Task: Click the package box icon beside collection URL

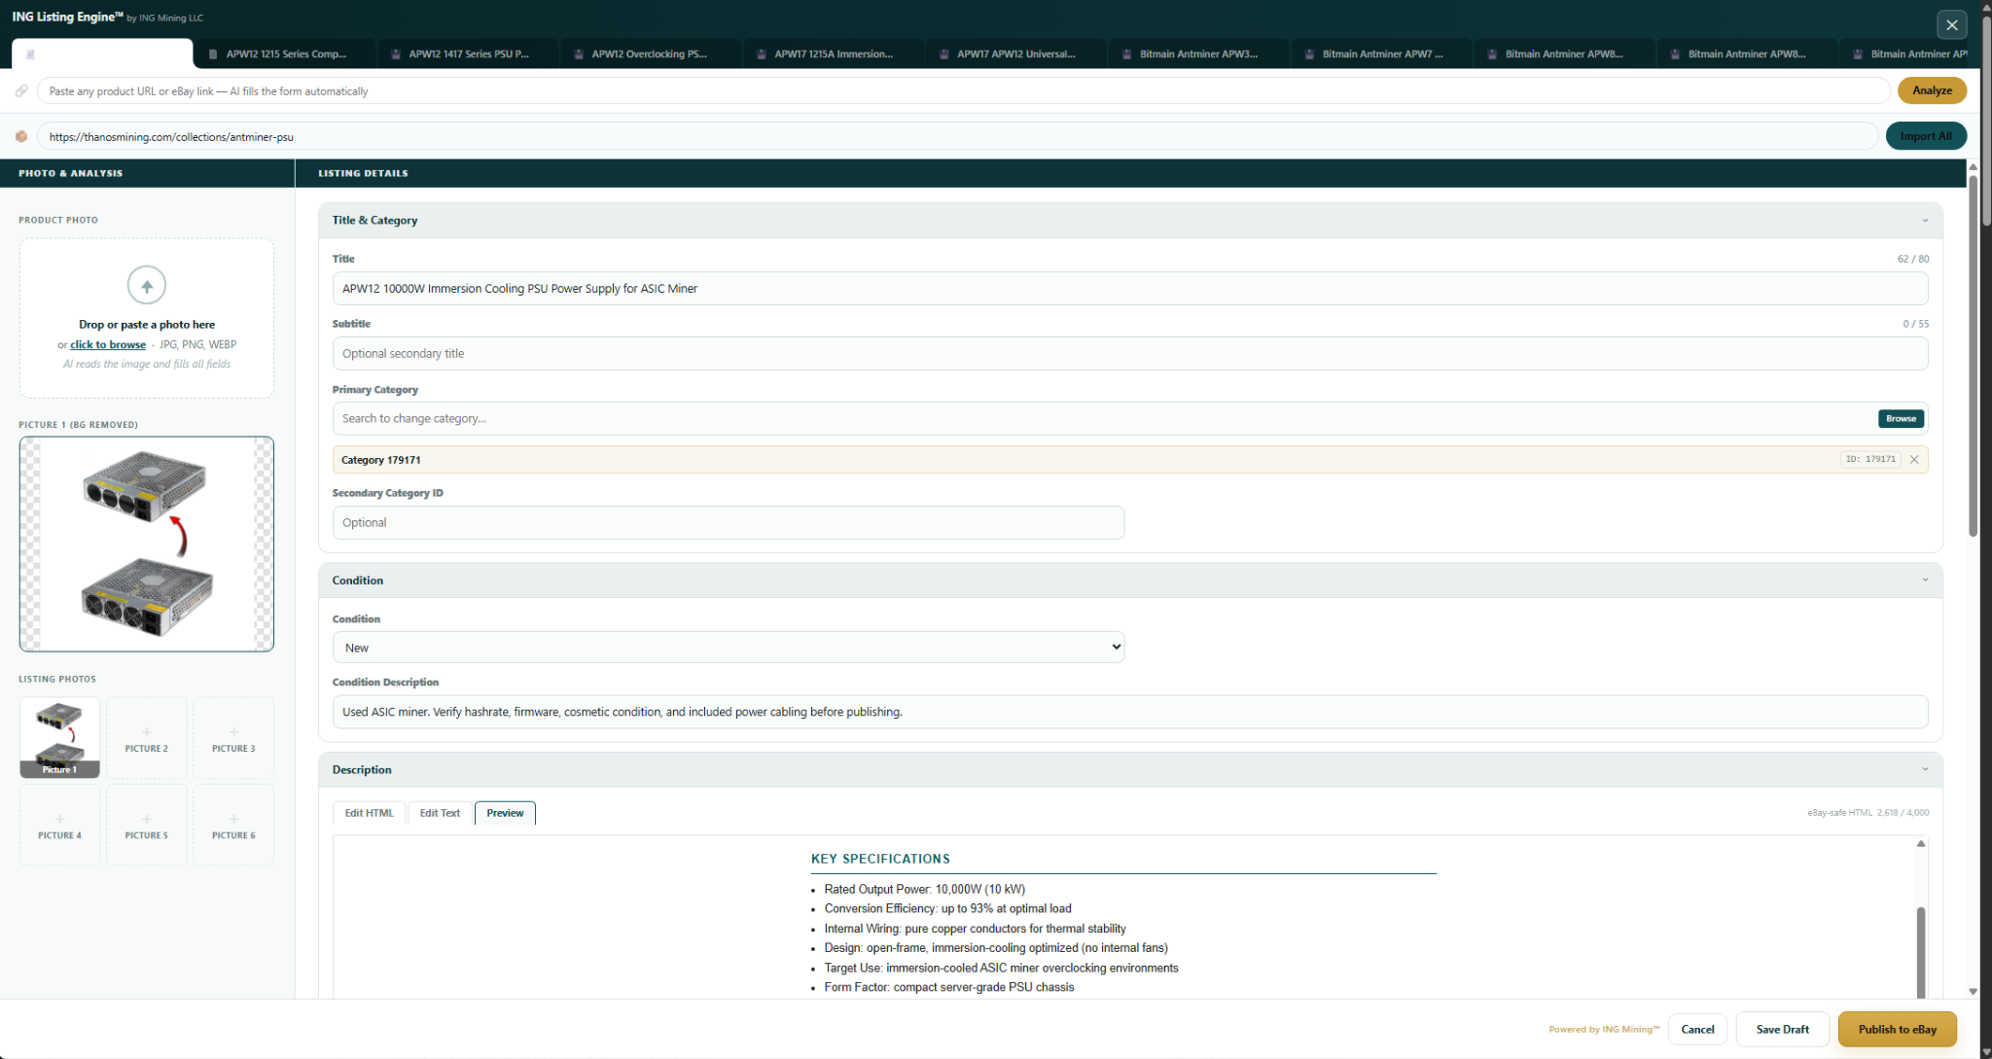Action: 21,136
